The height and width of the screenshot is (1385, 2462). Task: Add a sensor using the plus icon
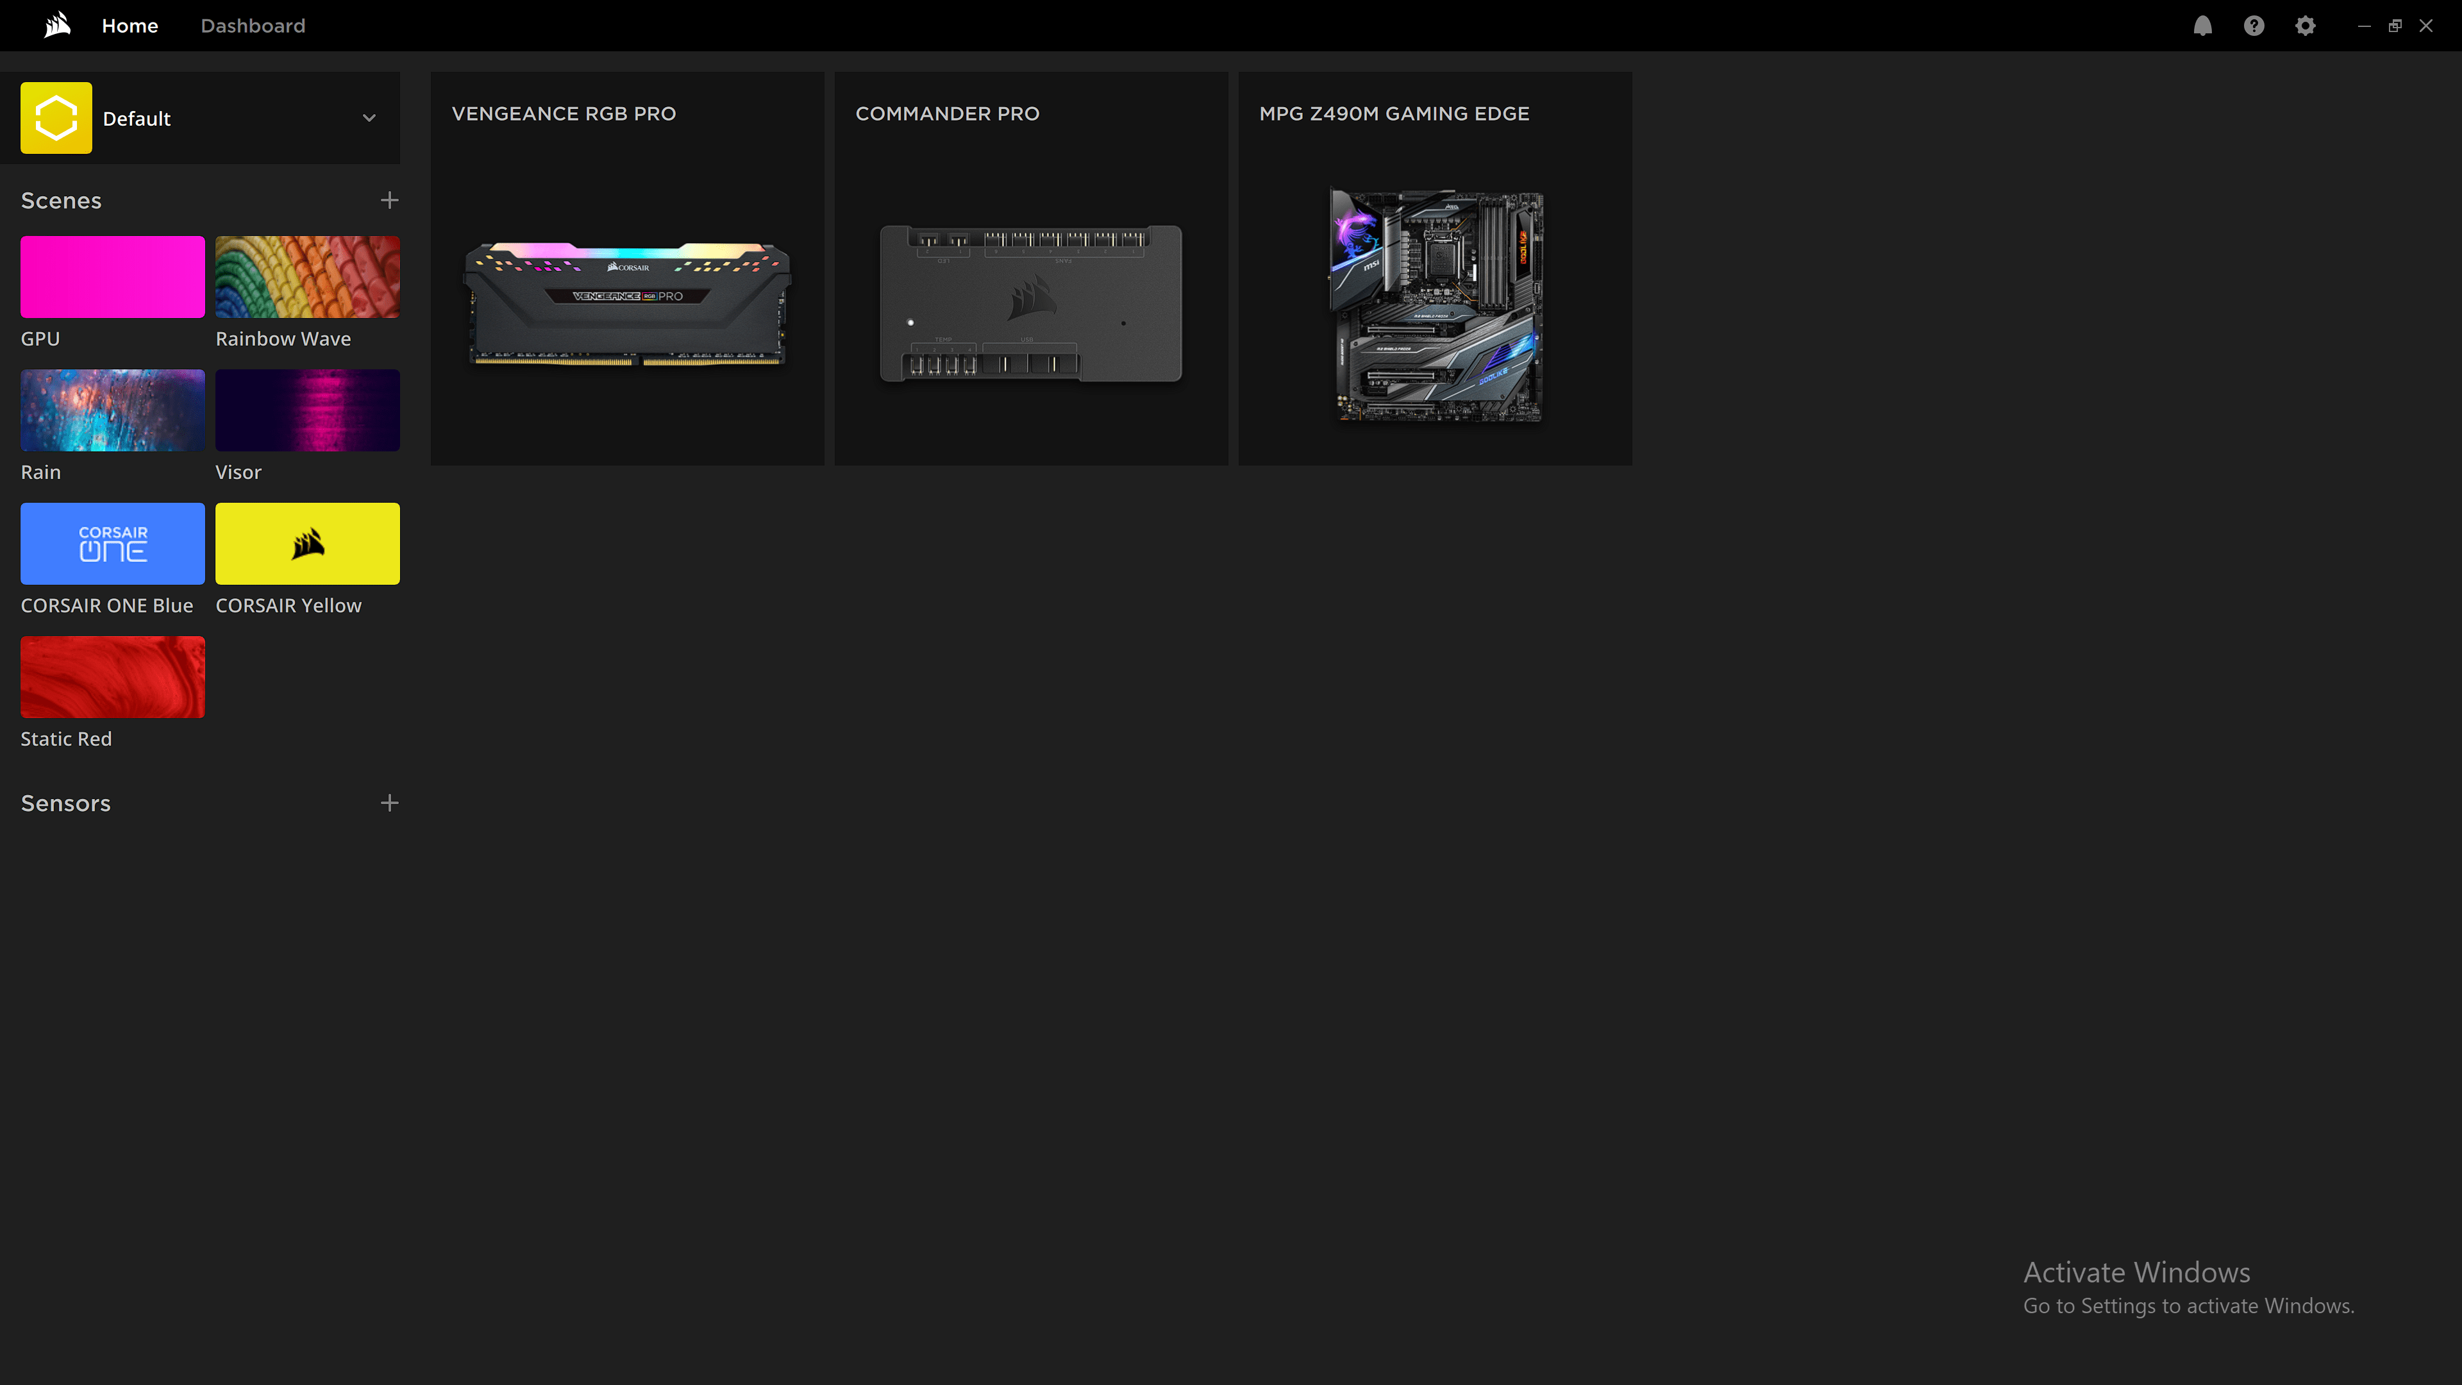[389, 803]
